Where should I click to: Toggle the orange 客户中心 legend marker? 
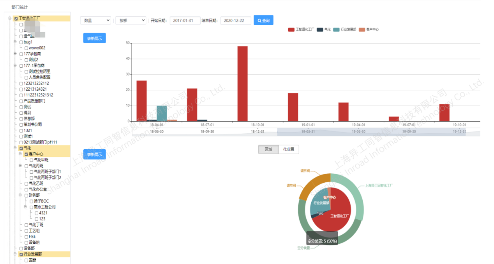362,30
